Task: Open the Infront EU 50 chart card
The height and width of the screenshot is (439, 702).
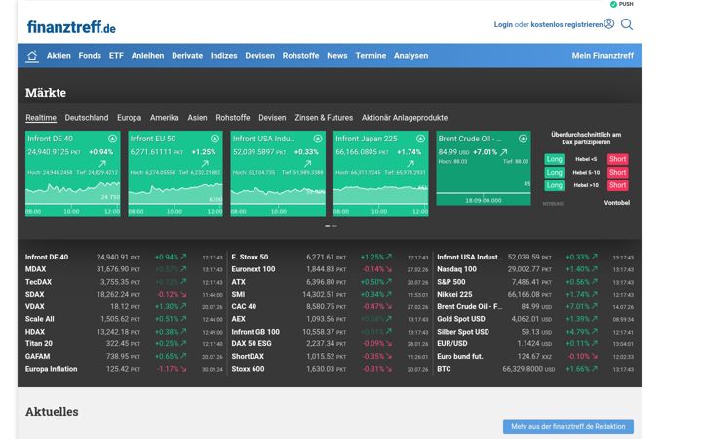Action: (175, 174)
